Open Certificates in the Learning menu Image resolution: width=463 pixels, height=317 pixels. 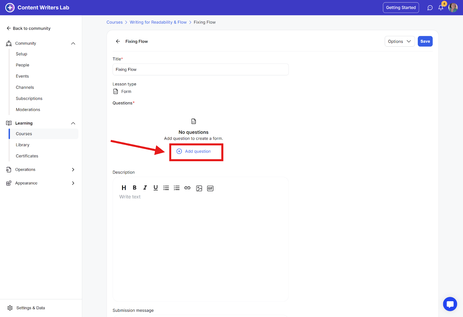(x=27, y=156)
